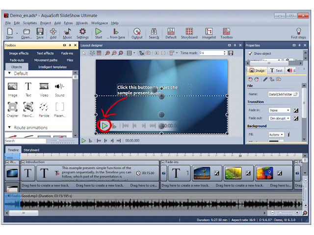Open the Output toolbar icon
The width and height of the screenshot is (314, 235).
tap(137, 33)
